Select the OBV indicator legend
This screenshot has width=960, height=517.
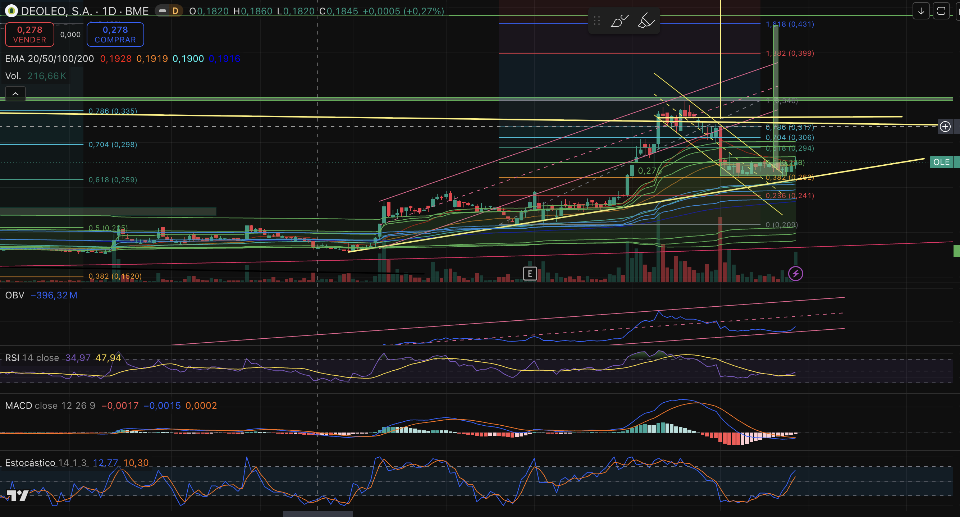14,296
